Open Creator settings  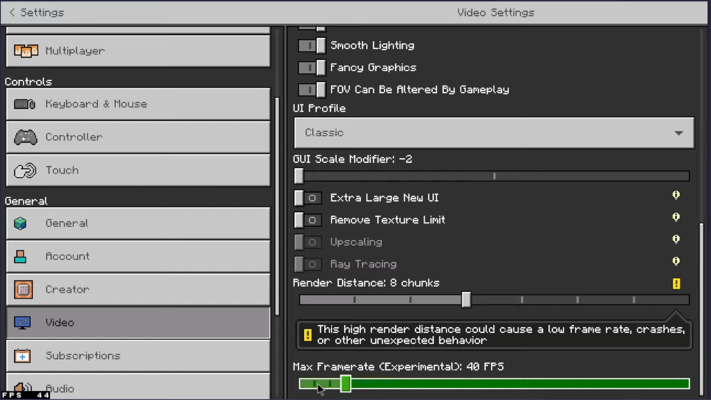coord(138,290)
